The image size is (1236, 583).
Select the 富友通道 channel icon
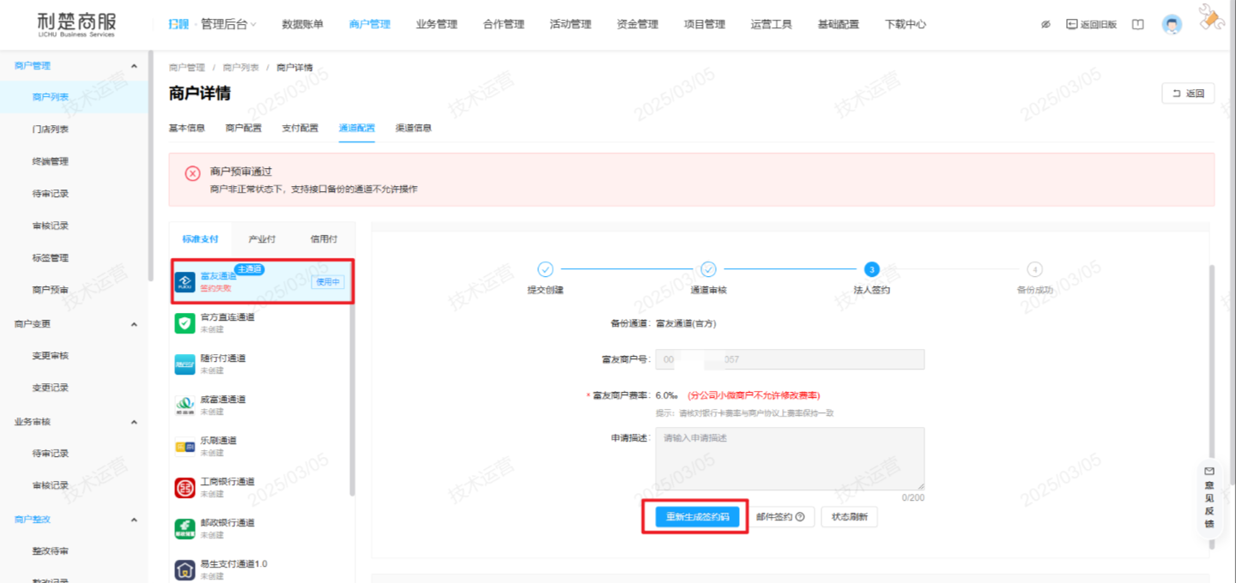pyautogui.click(x=185, y=282)
